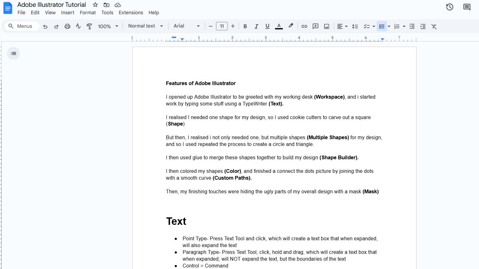The width and height of the screenshot is (479, 269).
Task: Show the document outline sidebar
Action: pos(14,53)
